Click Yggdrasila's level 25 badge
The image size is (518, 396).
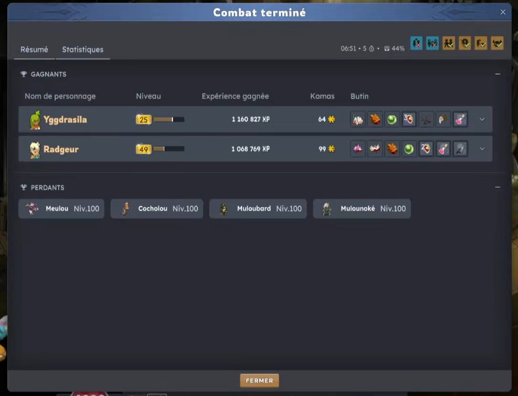tap(144, 119)
